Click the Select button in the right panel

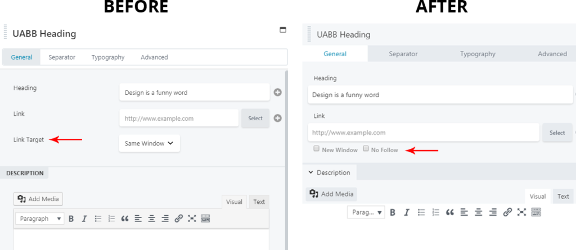[x=557, y=133]
